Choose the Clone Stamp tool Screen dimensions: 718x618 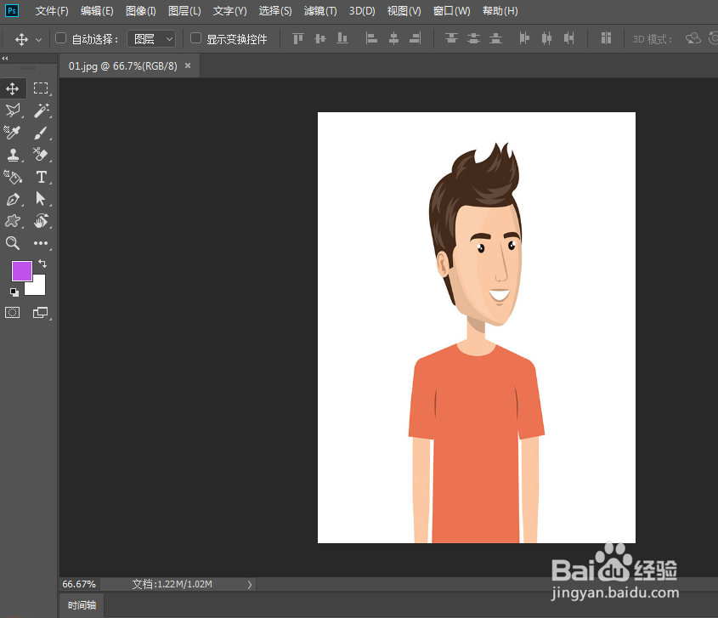pyautogui.click(x=13, y=155)
